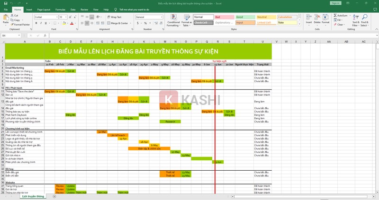
Task: Open Sort & Filter options
Action: tap(356, 20)
